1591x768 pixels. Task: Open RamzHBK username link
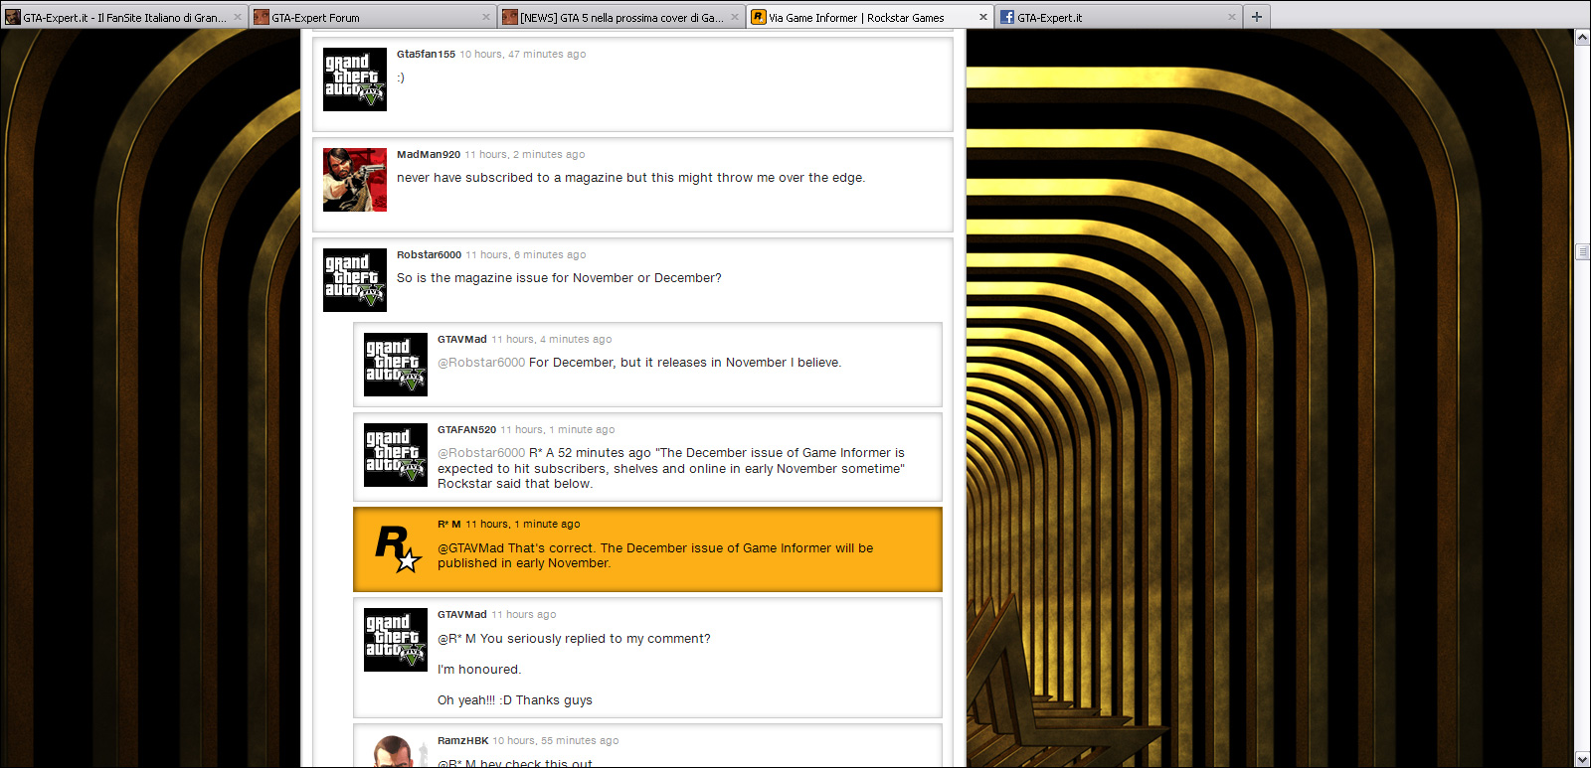[463, 741]
